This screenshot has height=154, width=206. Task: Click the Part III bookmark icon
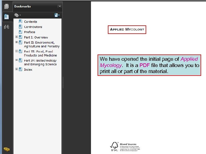point(20,51)
